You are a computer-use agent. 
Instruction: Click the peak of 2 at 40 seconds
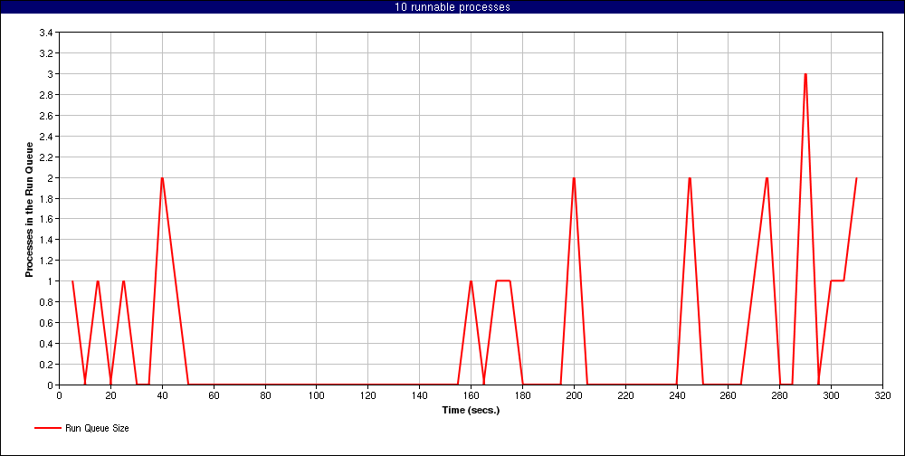tap(162, 177)
